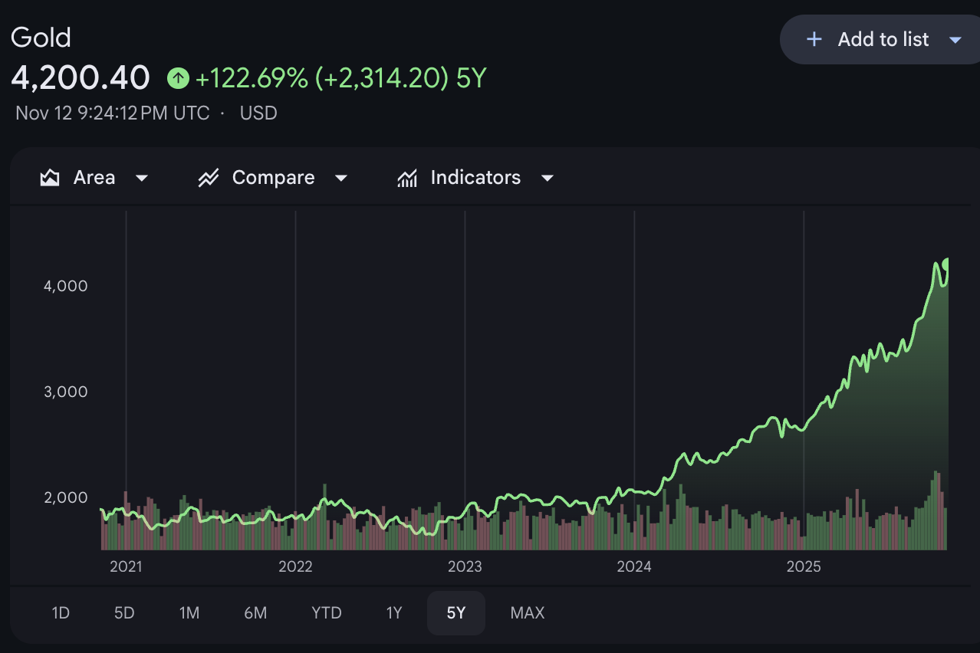Open the Add to list dropdown caret
980x653 pixels.
click(955, 39)
